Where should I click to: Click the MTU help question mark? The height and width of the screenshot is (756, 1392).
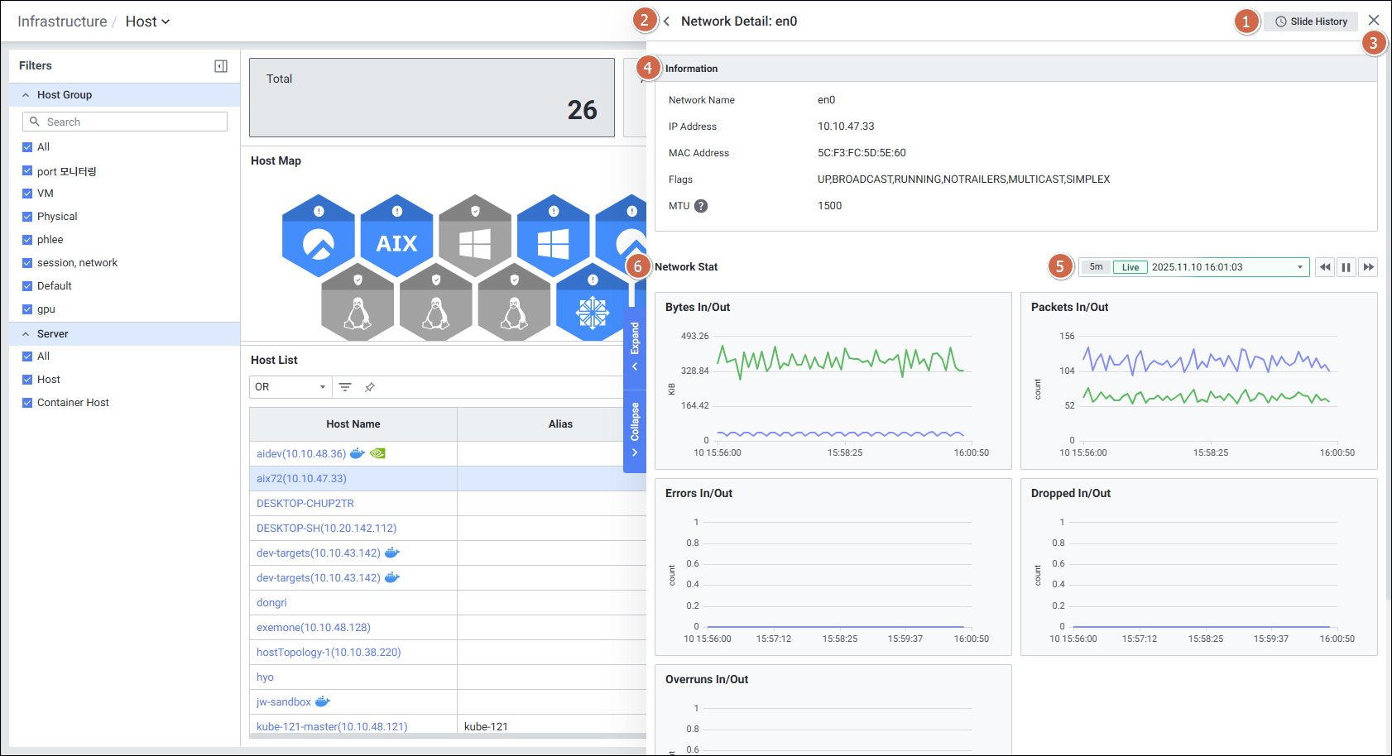pyautogui.click(x=701, y=206)
